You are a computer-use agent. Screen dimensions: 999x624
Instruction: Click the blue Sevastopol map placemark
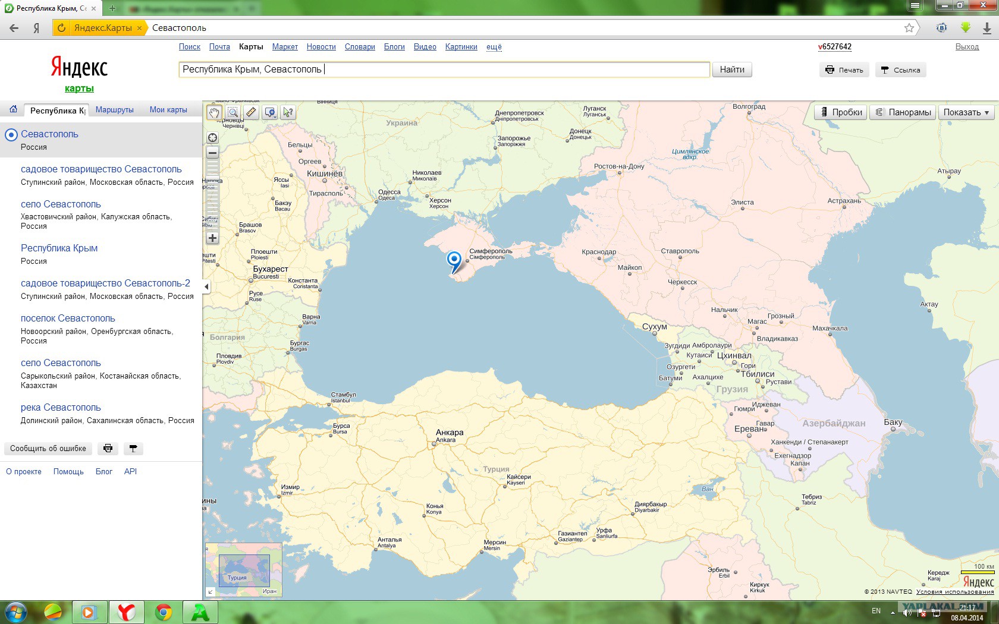tap(454, 262)
